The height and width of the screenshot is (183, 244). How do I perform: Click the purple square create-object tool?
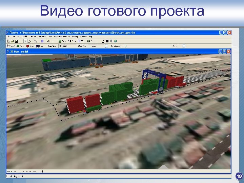click(x=42, y=41)
